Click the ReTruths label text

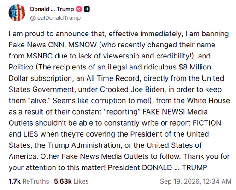(x=35, y=181)
